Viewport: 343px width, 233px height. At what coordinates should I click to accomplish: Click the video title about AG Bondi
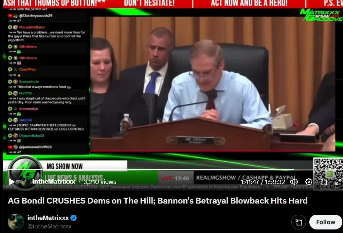tap(157, 201)
